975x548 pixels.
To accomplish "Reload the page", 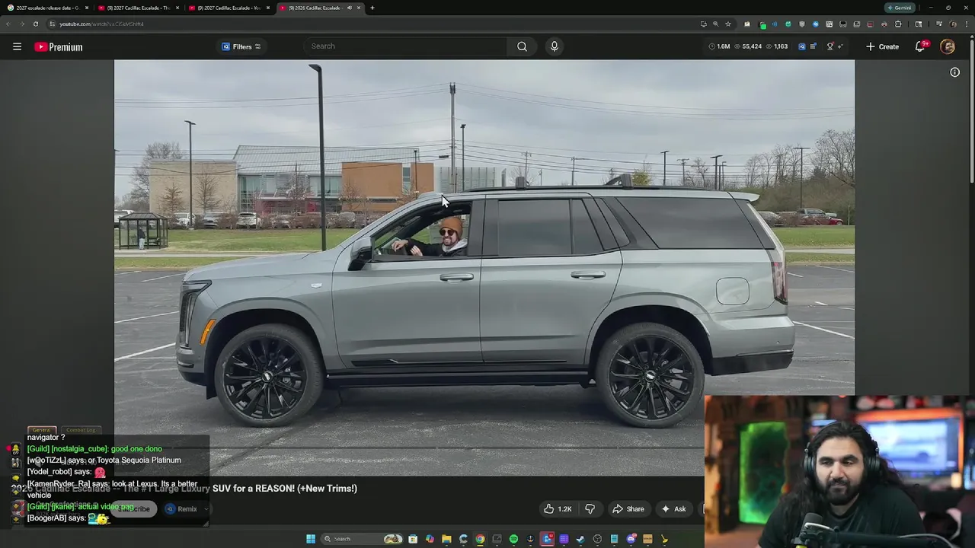I will pos(35,24).
